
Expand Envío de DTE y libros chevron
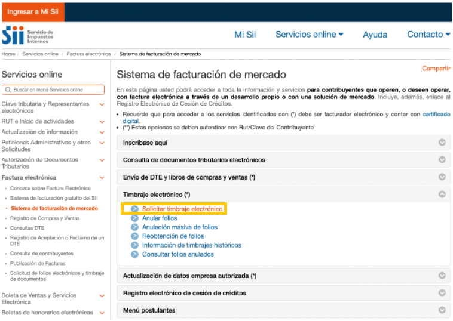(x=442, y=177)
